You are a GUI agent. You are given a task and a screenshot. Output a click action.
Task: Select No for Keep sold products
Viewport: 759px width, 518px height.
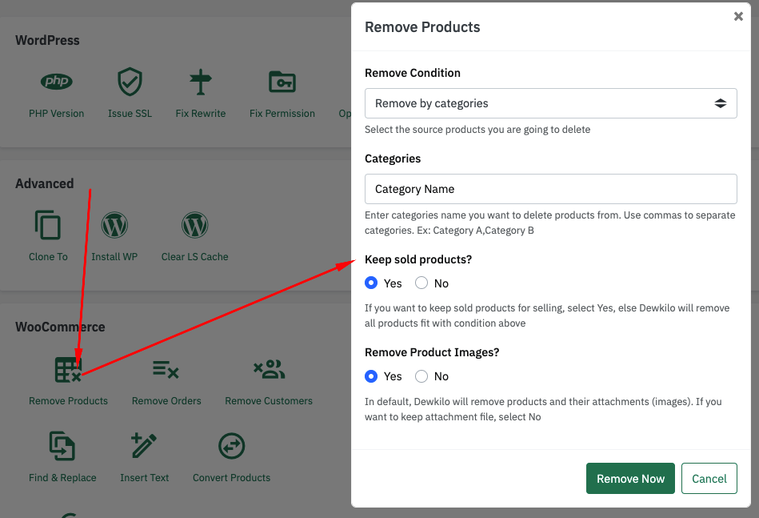click(x=421, y=283)
